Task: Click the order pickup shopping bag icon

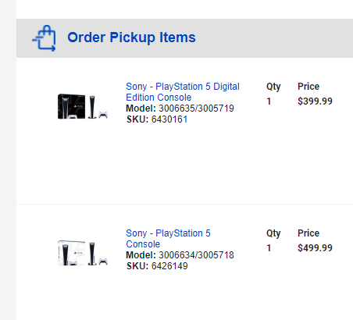Action: [x=44, y=38]
